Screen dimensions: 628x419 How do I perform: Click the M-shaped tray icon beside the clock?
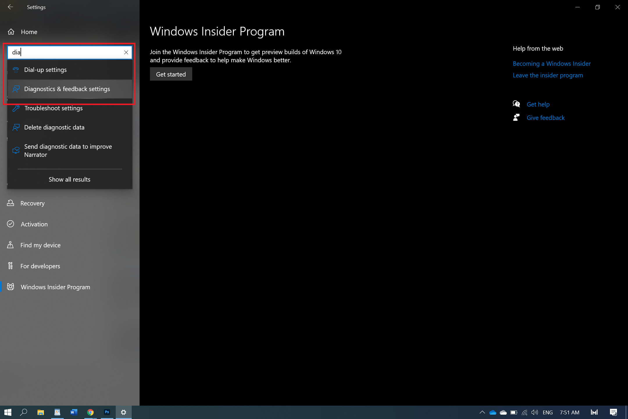click(594, 412)
